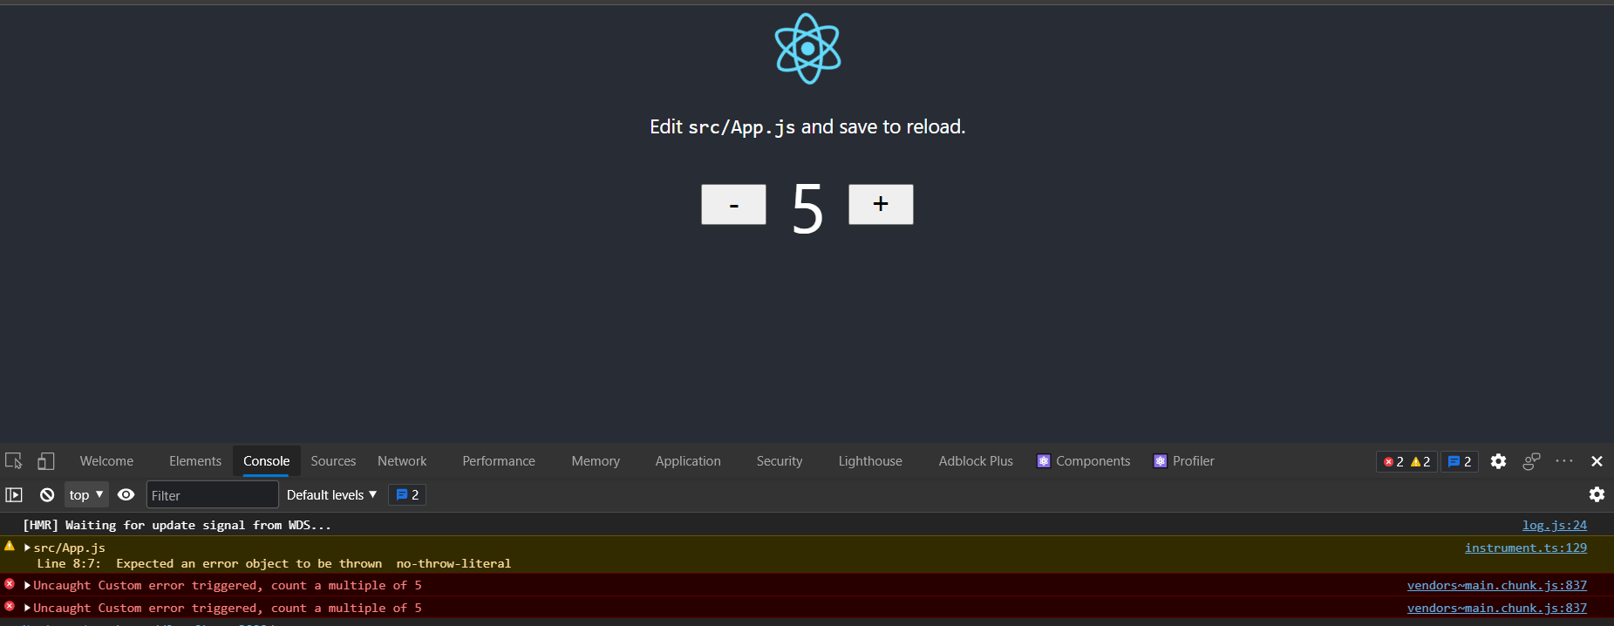Click the issues badge in console toolbar
The height and width of the screenshot is (626, 1614).
(407, 494)
